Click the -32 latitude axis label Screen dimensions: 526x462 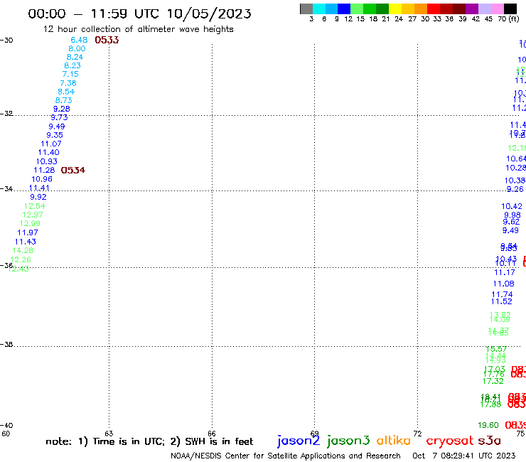(6, 114)
